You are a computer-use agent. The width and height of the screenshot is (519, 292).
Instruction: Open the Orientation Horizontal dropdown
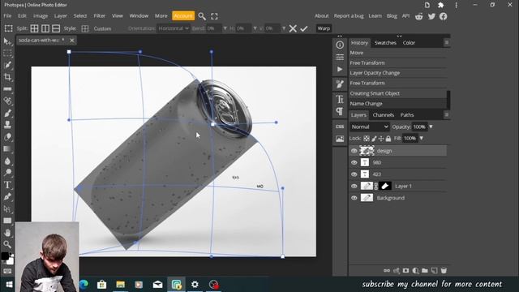[173, 28]
